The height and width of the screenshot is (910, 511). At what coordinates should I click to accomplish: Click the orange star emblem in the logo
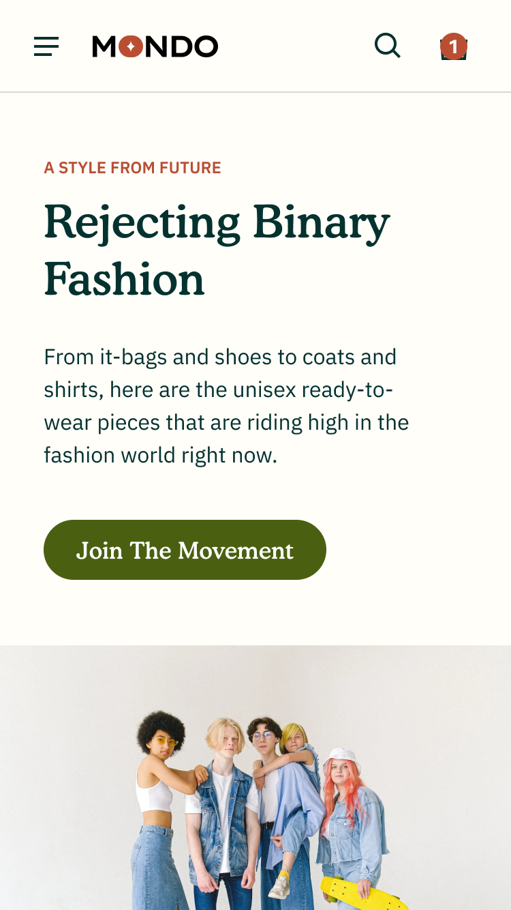point(130,46)
